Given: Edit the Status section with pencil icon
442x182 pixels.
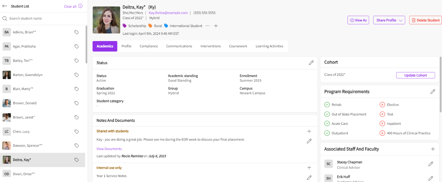Looking at the screenshot, I should pos(311,63).
